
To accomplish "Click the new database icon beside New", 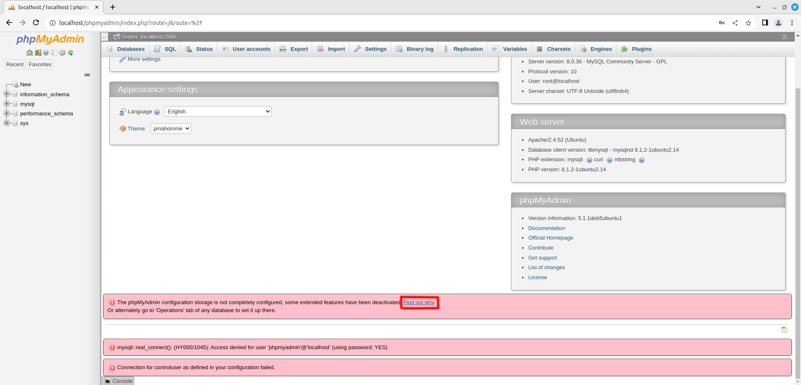I will tap(15, 84).
